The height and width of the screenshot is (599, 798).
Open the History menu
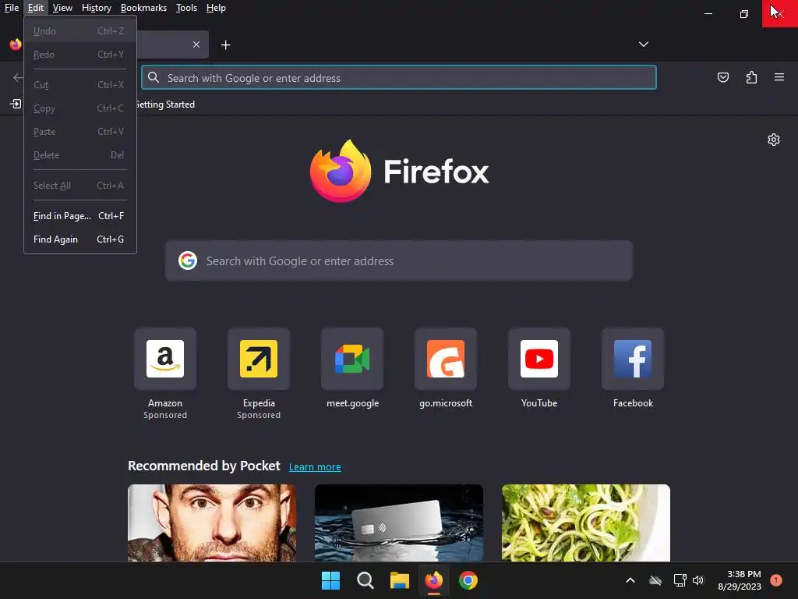point(96,8)
